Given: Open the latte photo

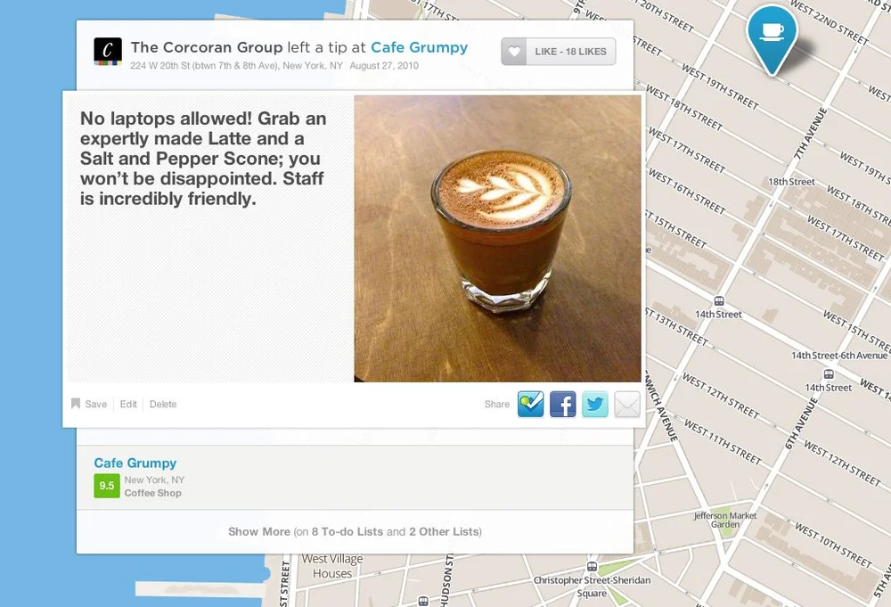Looking at the screenshot, I should [x=497, y=239].
